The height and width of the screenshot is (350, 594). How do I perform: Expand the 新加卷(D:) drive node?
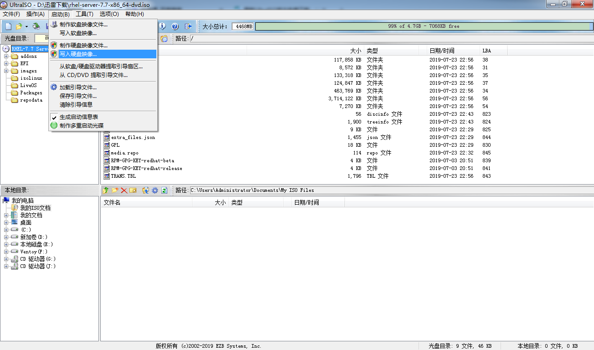(x=6, y=237)
